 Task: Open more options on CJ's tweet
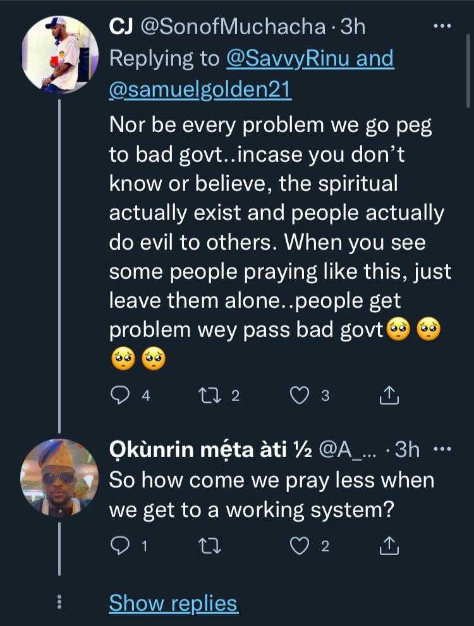click(x=441, y=27)
